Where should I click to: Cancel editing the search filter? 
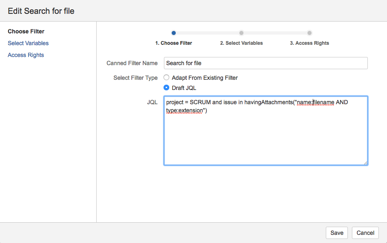pyautogui.click(x=365, y=233)
